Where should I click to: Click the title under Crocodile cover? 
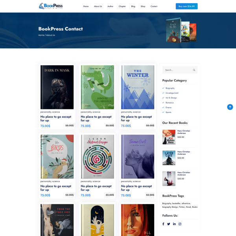coord(96,118)
